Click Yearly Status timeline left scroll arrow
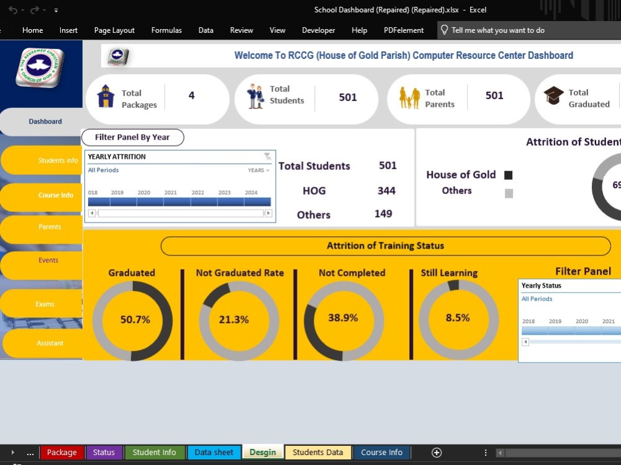The width and height of the screenshot is (621, 465). click(x=525, y=342)
